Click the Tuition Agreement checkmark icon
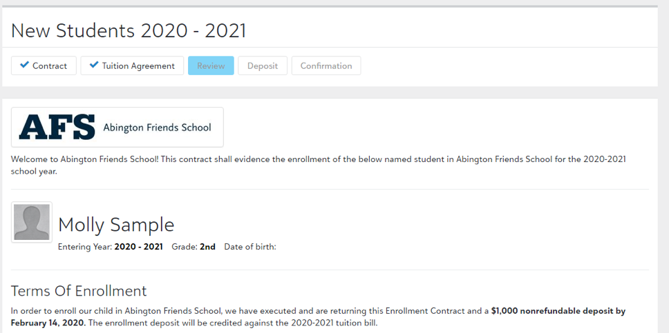This screenshot has width=669, height=333. [94, 65]
